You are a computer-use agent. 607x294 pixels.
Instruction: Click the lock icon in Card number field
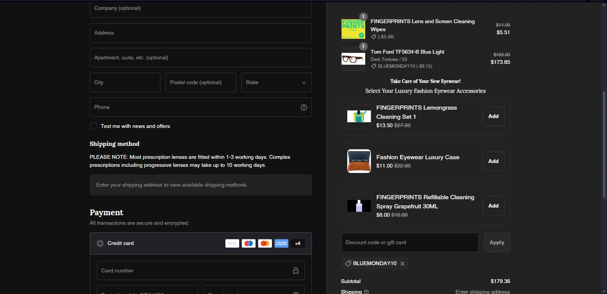click(296, 271)
